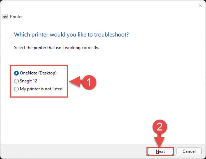Dismiss the dialog with Cancel

[x=189, y=151]
